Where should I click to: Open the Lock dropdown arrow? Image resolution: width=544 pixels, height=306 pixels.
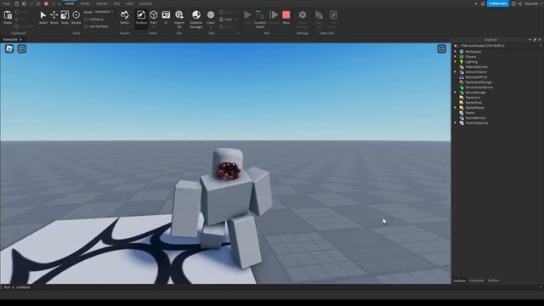coord(235,20)
